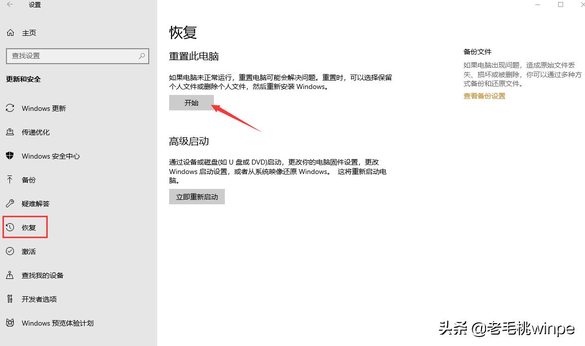
Task: Select the 恢复 clock icon
Action: pos(10,227)
